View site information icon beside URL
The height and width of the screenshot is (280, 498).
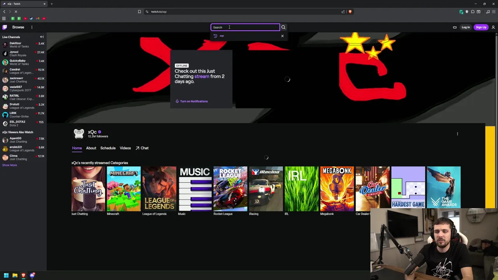click(147, 12)
